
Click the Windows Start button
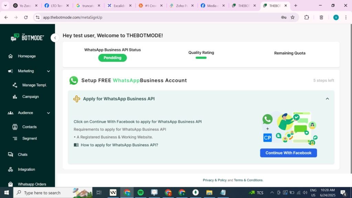[x=7, y=192]
